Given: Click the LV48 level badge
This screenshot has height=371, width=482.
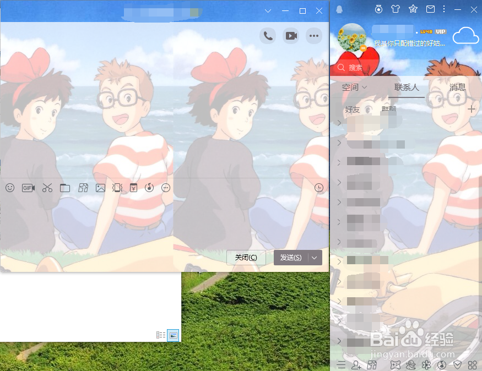Looking at the screenshot, I should click(x=426, y=31).
